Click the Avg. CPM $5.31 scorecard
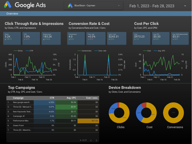Viewport: 192px width, 144px height. click(x=180, y=38)
